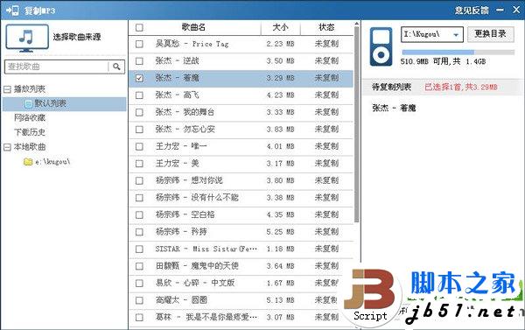Check the 杨宗纬 - 没有什么不能 checkbox
The image size is (525, 330).
pyautogui.click(x=139, y=198)
